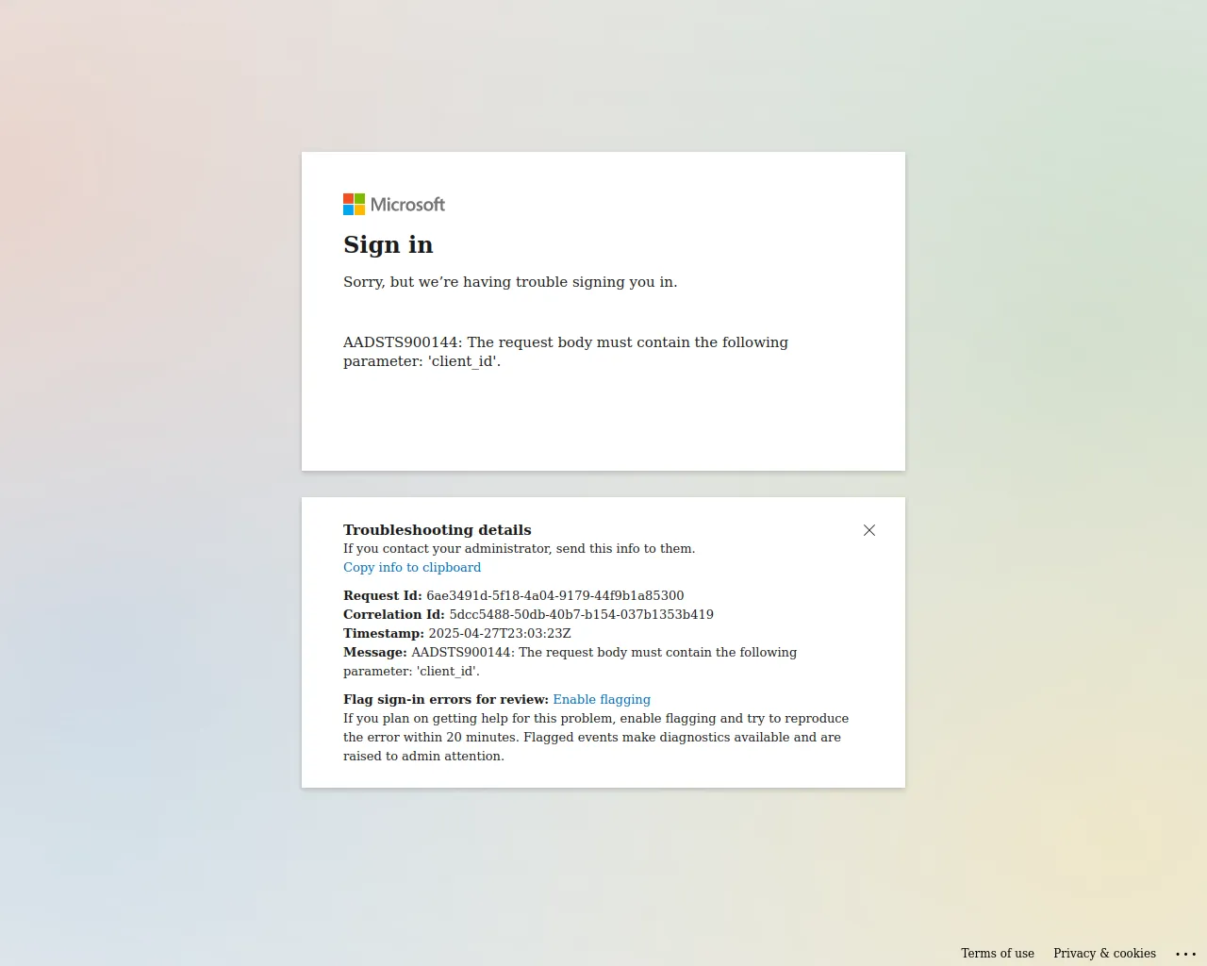Click 'If you contact your administrator' text
This screenshot has height=966, width=1207.
click(x=520, y=548)
